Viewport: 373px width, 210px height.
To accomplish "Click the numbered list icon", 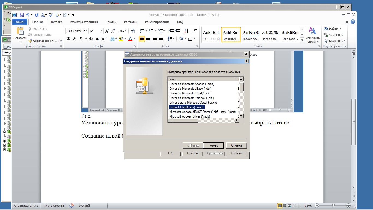I will [152, 31].
